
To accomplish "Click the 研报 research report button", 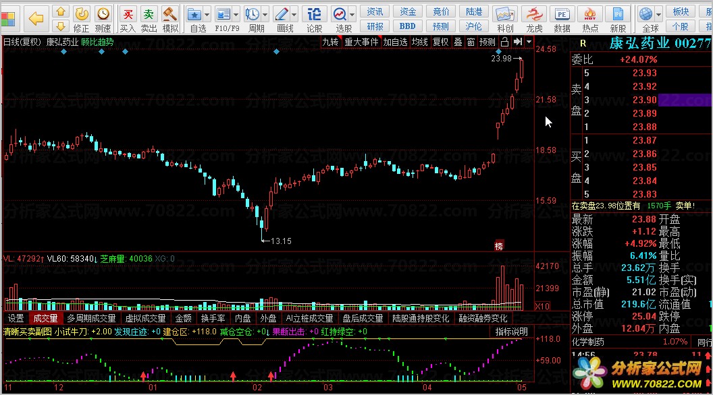I will click(375, 26).
